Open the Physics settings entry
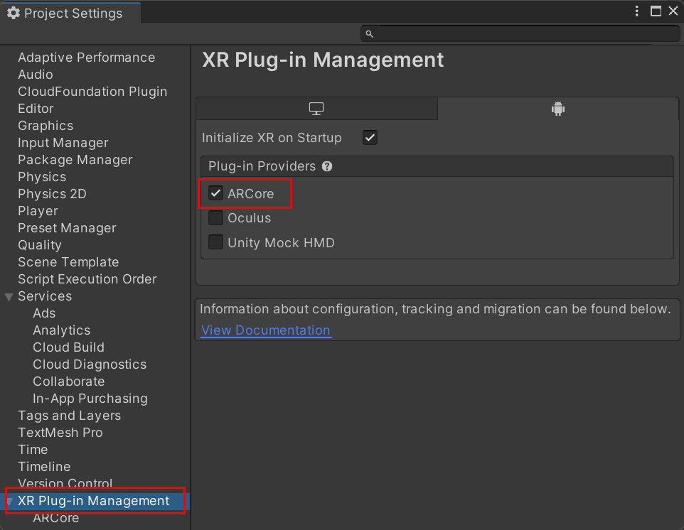The image size is (684, 530). (x=42, y=176)
